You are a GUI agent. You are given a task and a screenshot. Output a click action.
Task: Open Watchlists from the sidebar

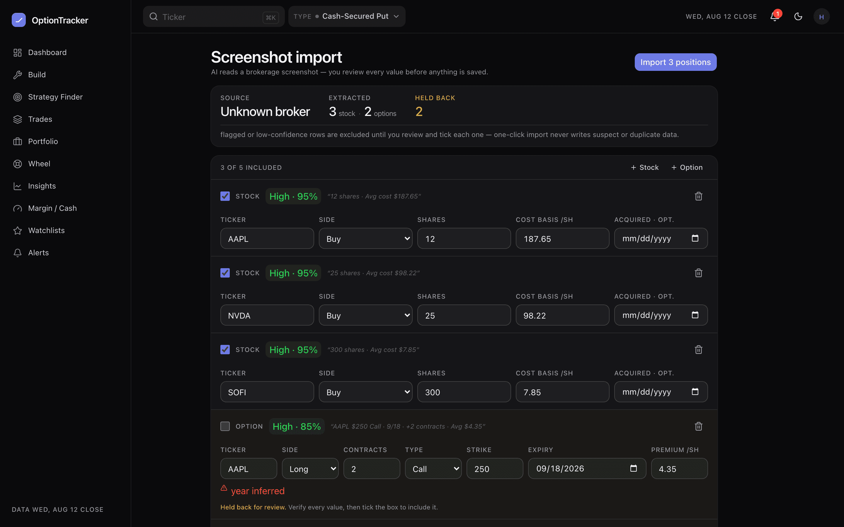point(46,231)
